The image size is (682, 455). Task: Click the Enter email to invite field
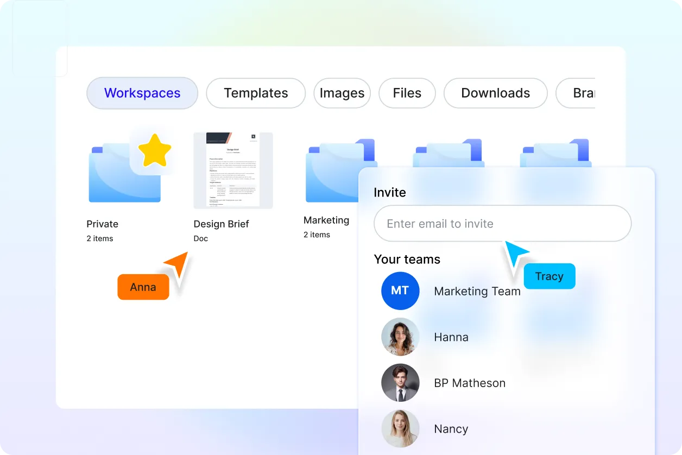(503, 223)
